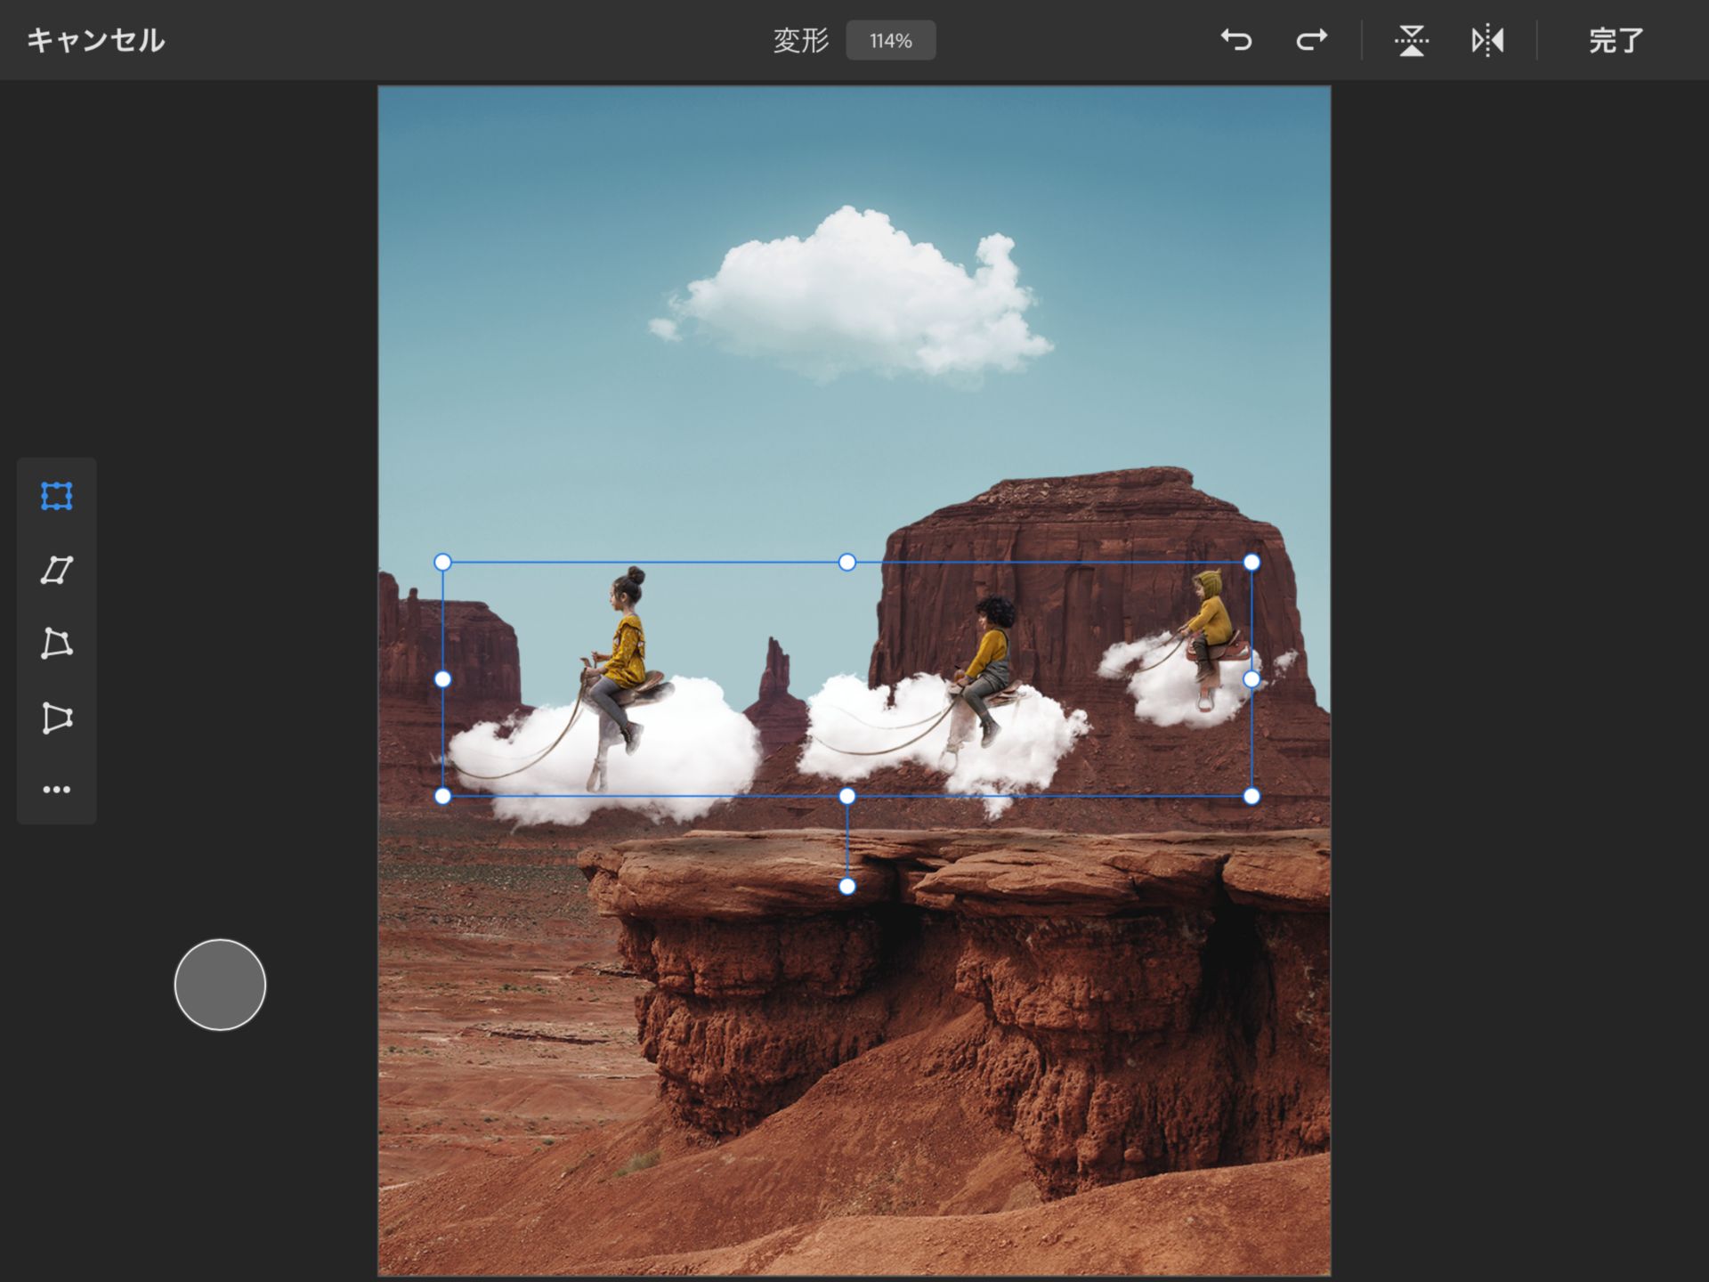Tap the 114% scale value field
Viewport: 1709px width, 1282px height.
point(890,40)
